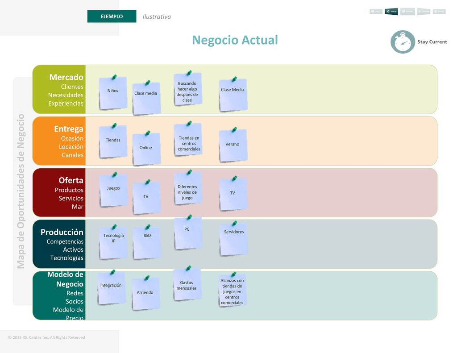Click the Clientes label under Mercado

click(72, 87)
